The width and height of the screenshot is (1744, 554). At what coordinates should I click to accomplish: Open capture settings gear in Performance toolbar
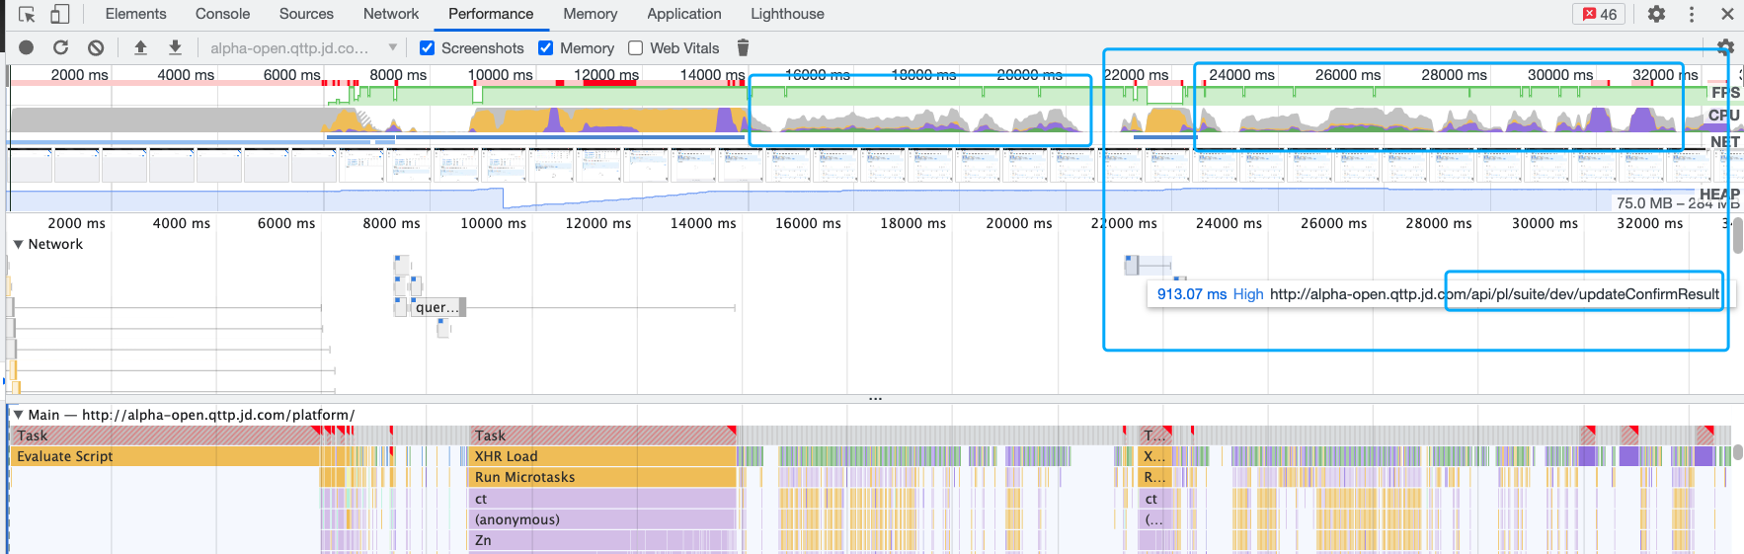pyautogui.click(x=1725, y=45)
